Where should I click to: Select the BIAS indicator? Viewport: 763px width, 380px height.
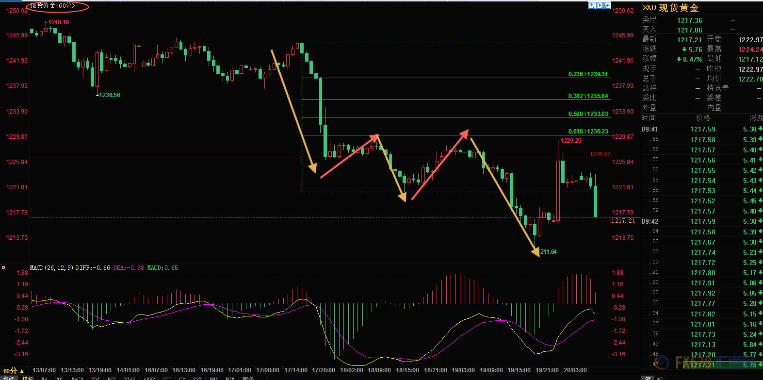coord(130,379)
